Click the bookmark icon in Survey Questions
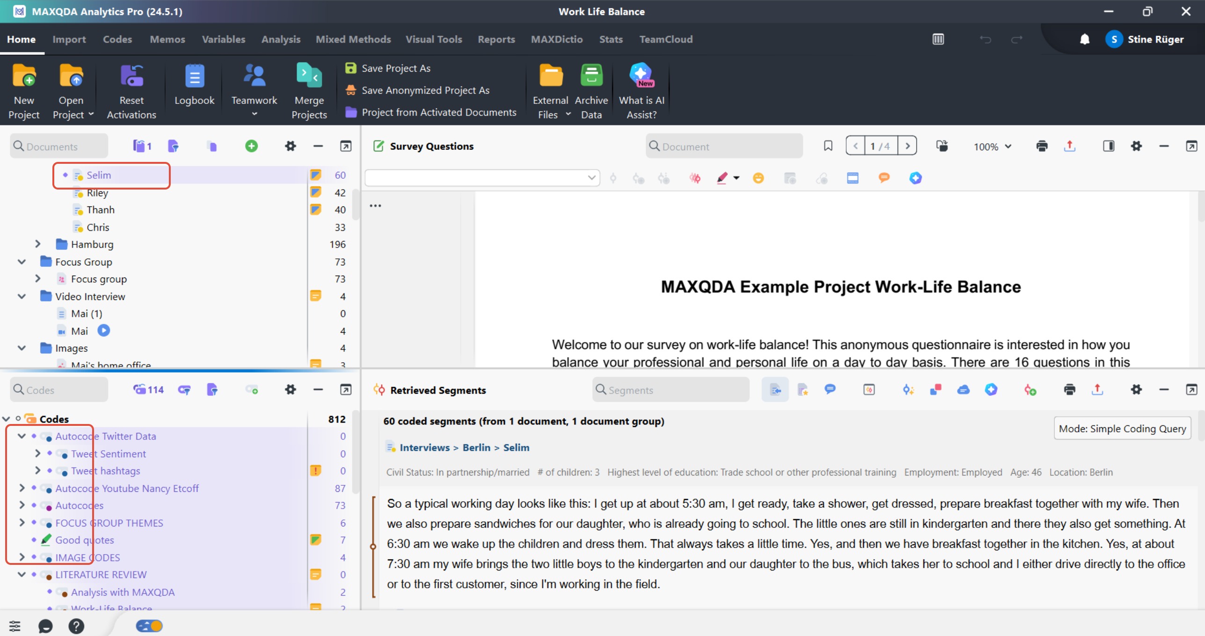This screenshot has height=636, width=1205. 828,146
